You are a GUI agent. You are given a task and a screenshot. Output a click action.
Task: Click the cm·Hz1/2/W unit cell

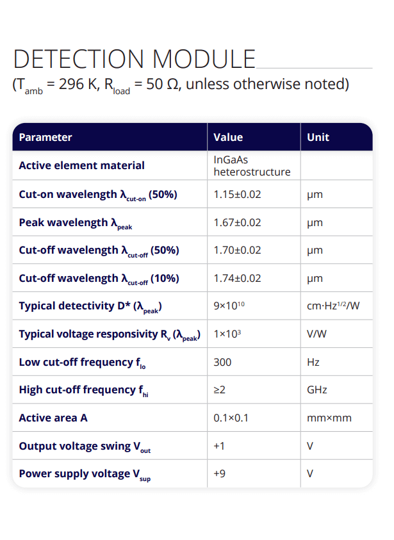tap(333, 306)
